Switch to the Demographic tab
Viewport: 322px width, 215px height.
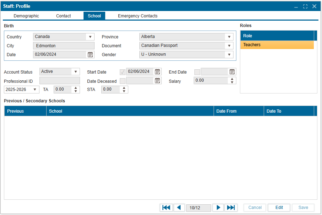pos(26,16)
